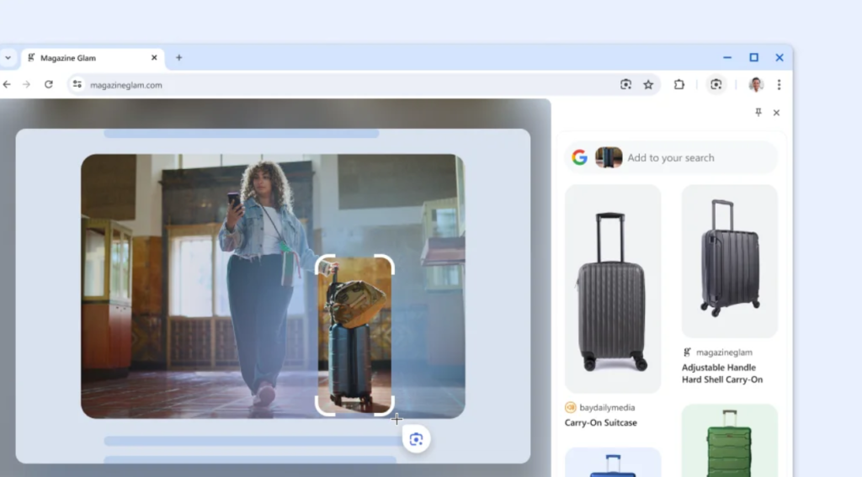This screenshot has height=477, width=862.
Task: Close the Chrome window
Action: [x=780, y=58]
